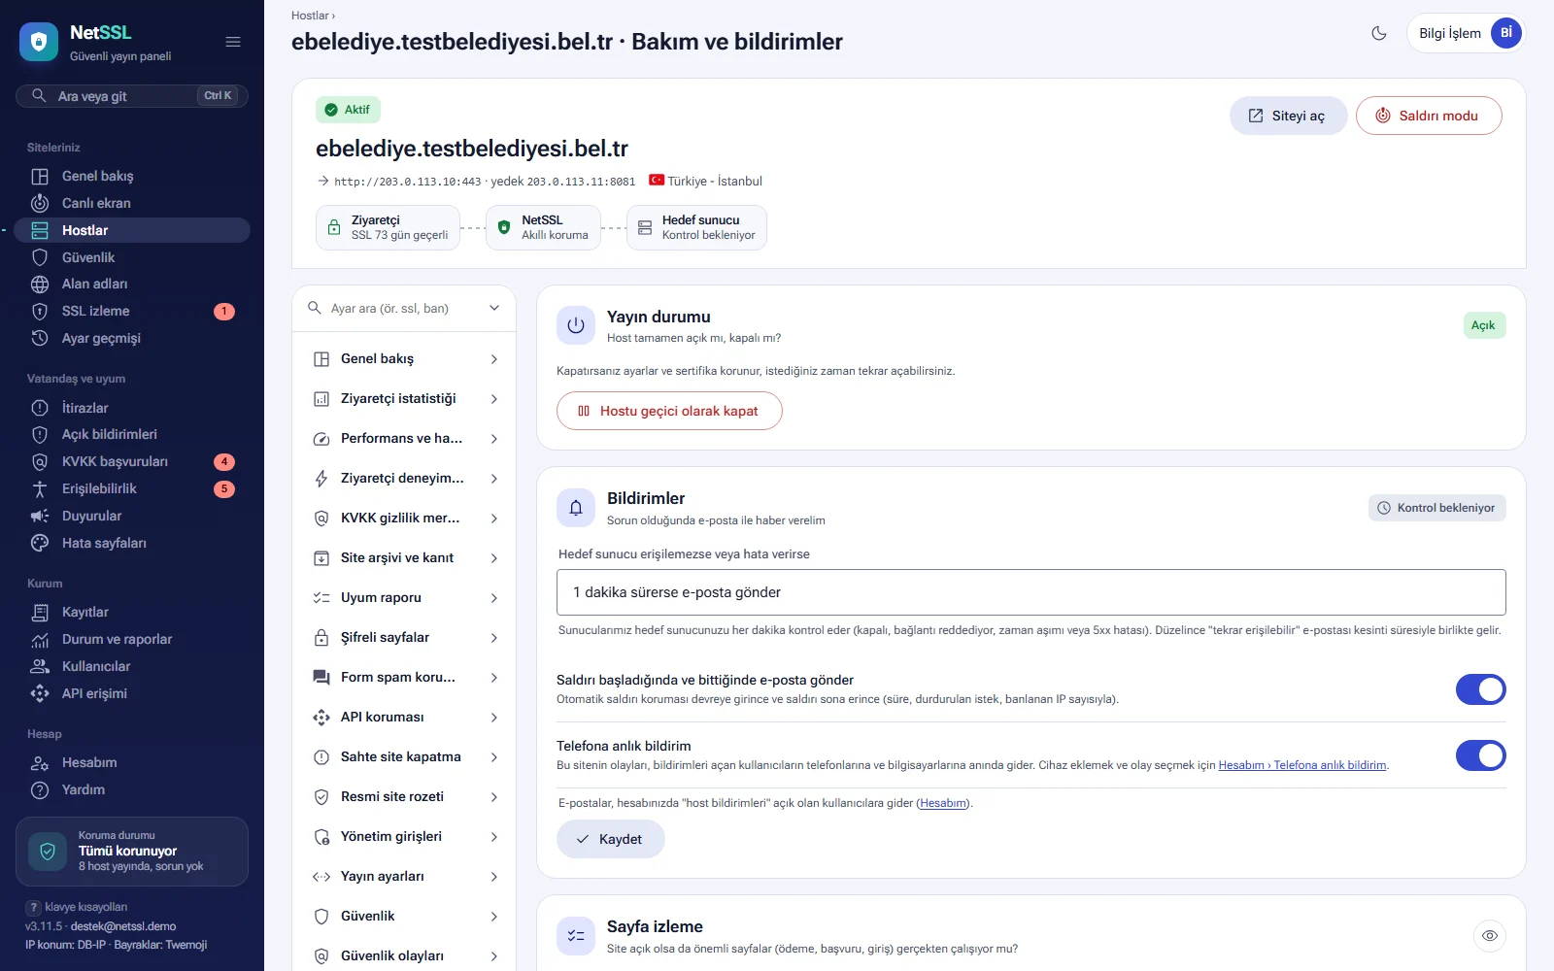Click the NetSSL shield logo
Viewport: 1554px width, 971px height.
39,42
